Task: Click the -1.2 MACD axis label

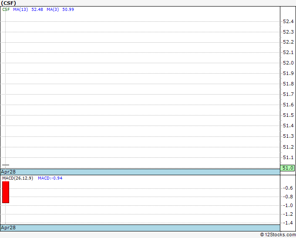Action: click(288, 214)
